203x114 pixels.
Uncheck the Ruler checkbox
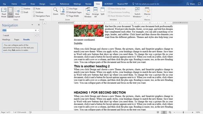point(34,9)
